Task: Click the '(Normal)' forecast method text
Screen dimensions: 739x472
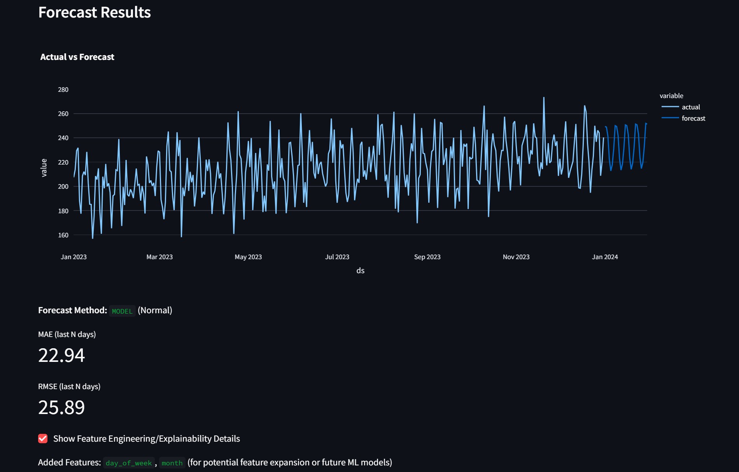Action: click(155, 310)
